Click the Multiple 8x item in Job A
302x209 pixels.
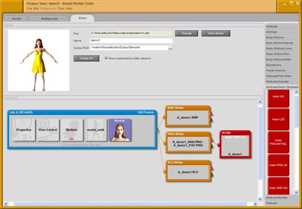click(72, 130)
